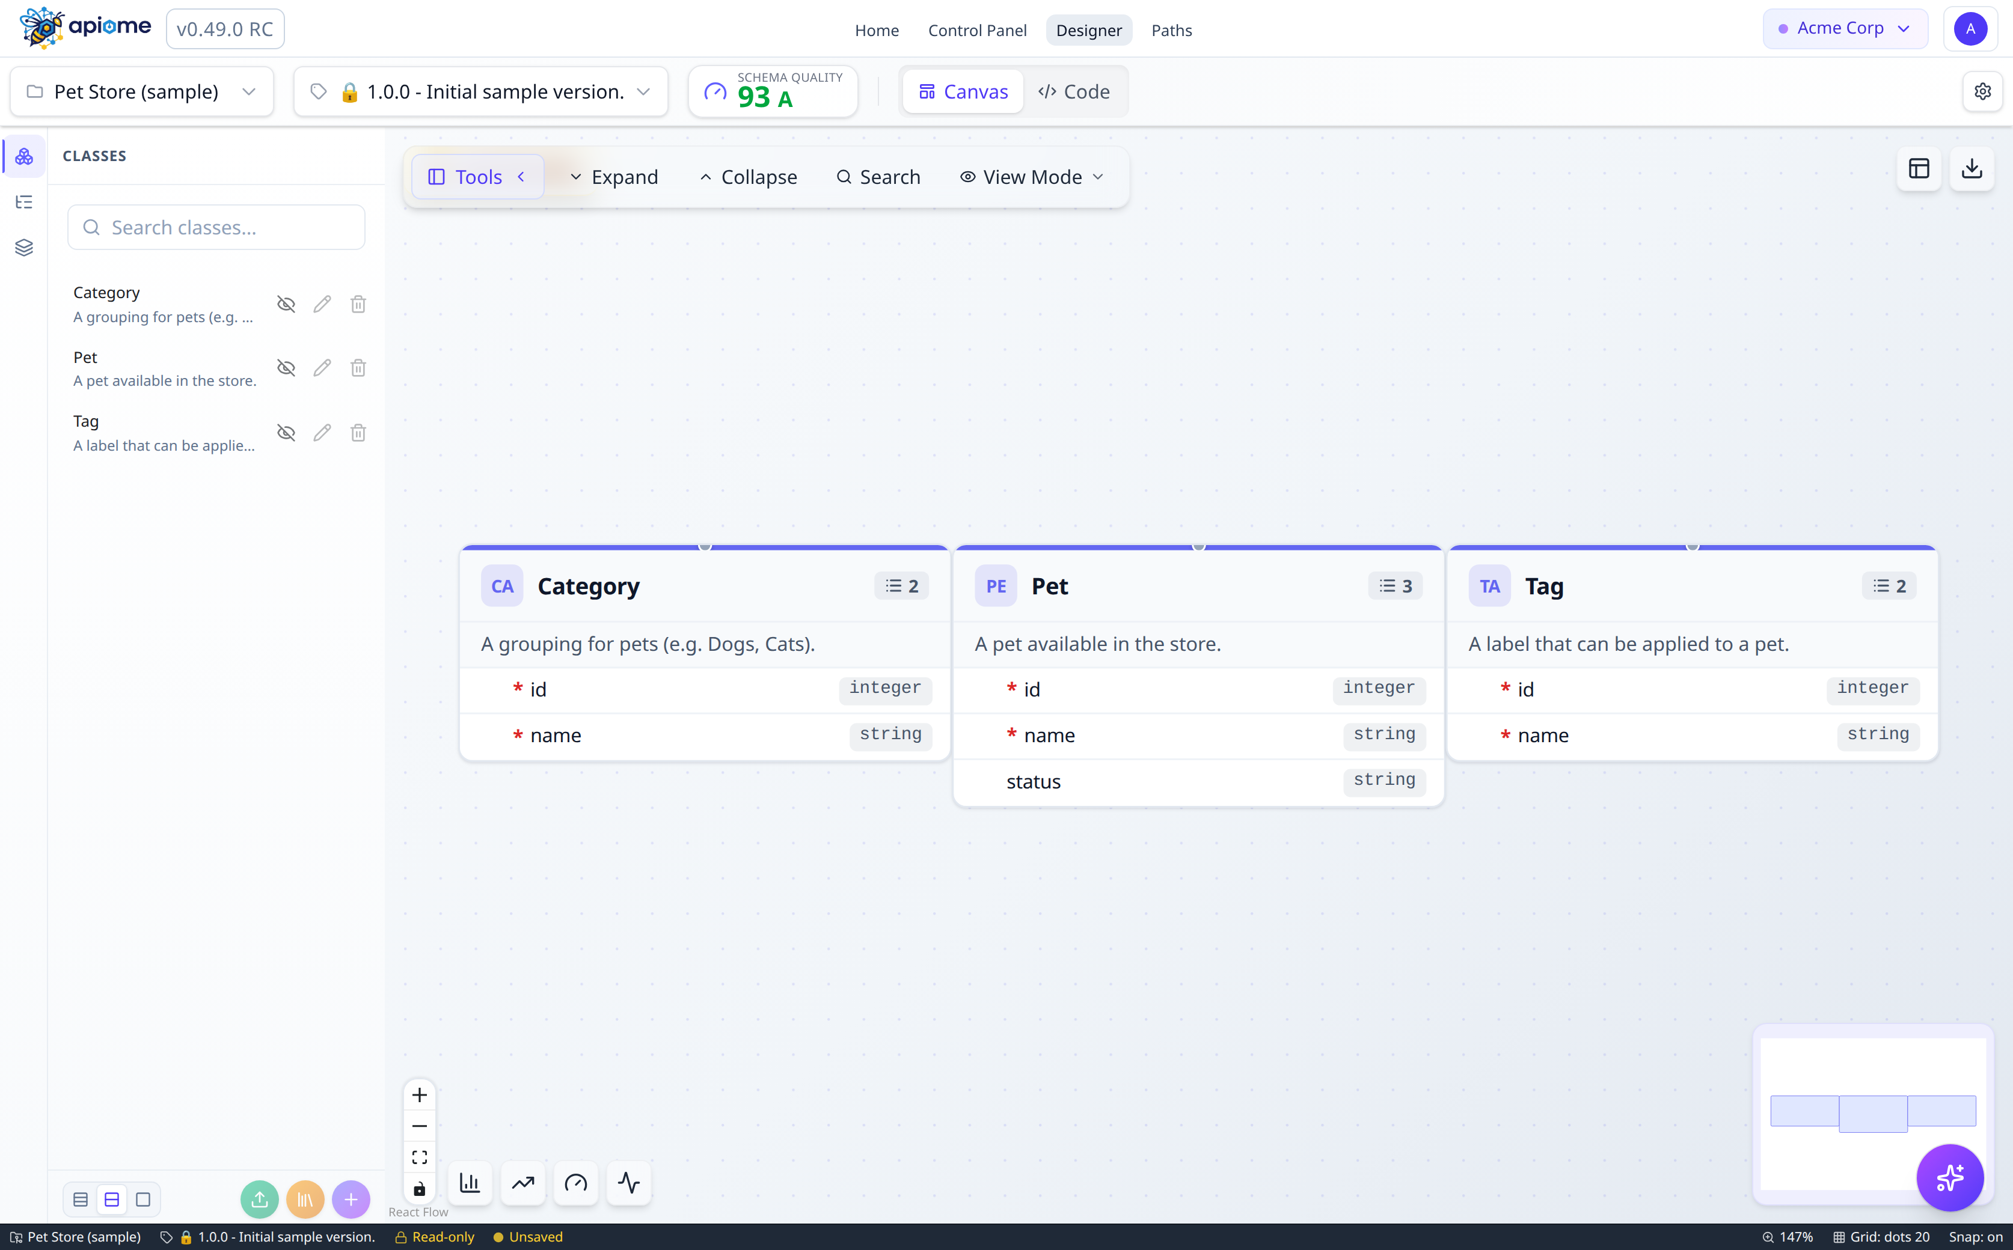Go to the Home tab
Image resolution: width=2013 pixels, height=1250 pixels.
(x=877, y=30)
